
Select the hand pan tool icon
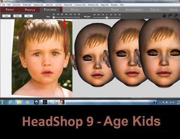pyautogui.click(x=164, y=16)
